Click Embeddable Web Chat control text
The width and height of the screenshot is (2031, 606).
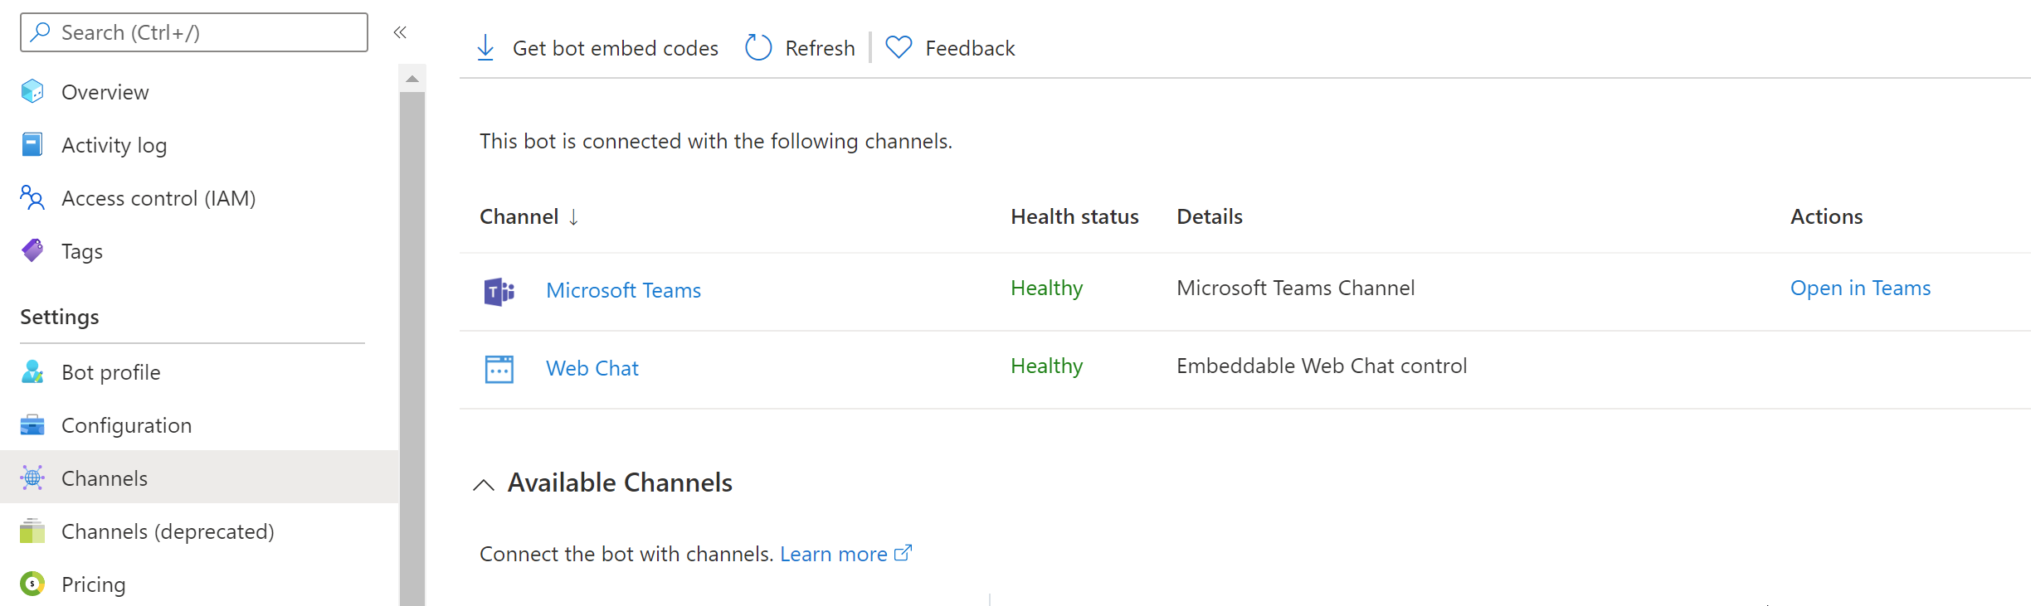tap(1322, 366)
